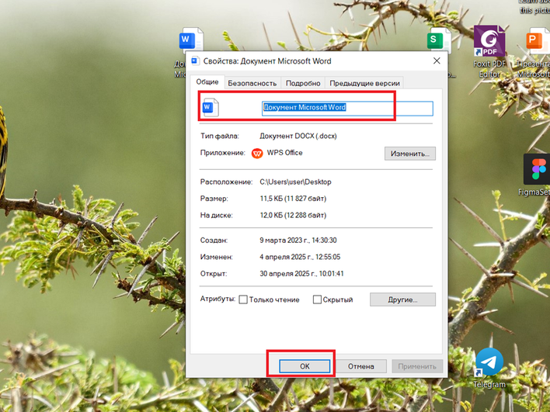This screenshot has height=412, width=550.
Task: Switch to the Безопасность tab
Action: point(252,83)
